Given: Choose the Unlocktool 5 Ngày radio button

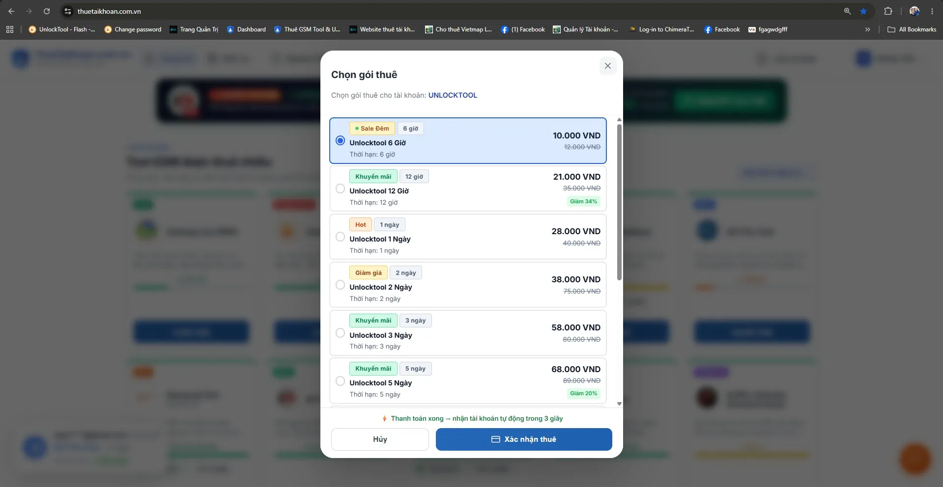Looking at the screenshot, I should click(340, 381).
